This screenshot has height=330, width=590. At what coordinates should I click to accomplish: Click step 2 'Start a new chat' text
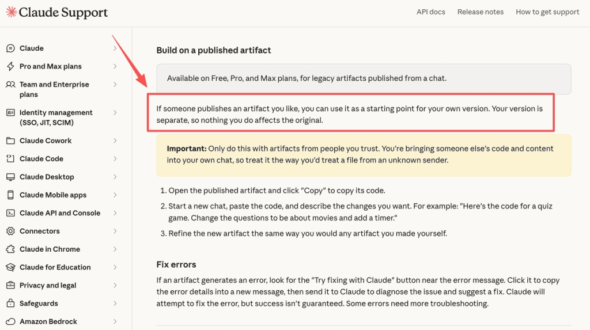pyautogui.click(x=360, y=212)
